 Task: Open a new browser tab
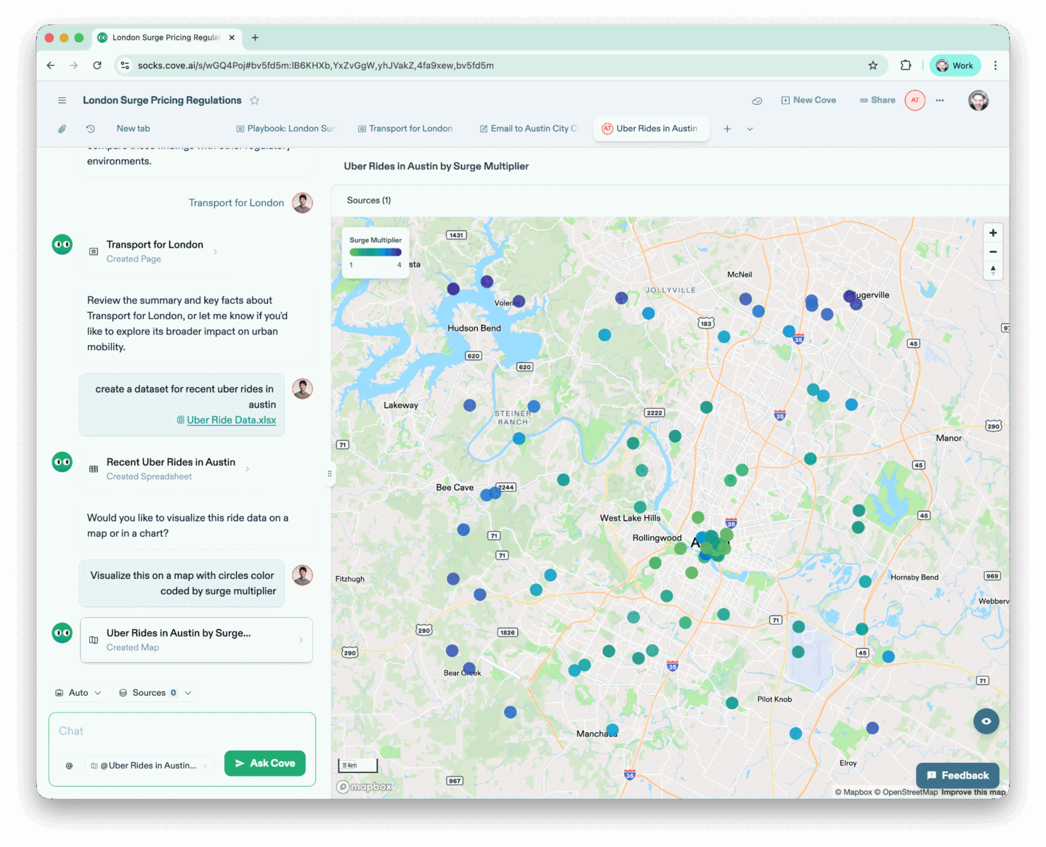255,38
